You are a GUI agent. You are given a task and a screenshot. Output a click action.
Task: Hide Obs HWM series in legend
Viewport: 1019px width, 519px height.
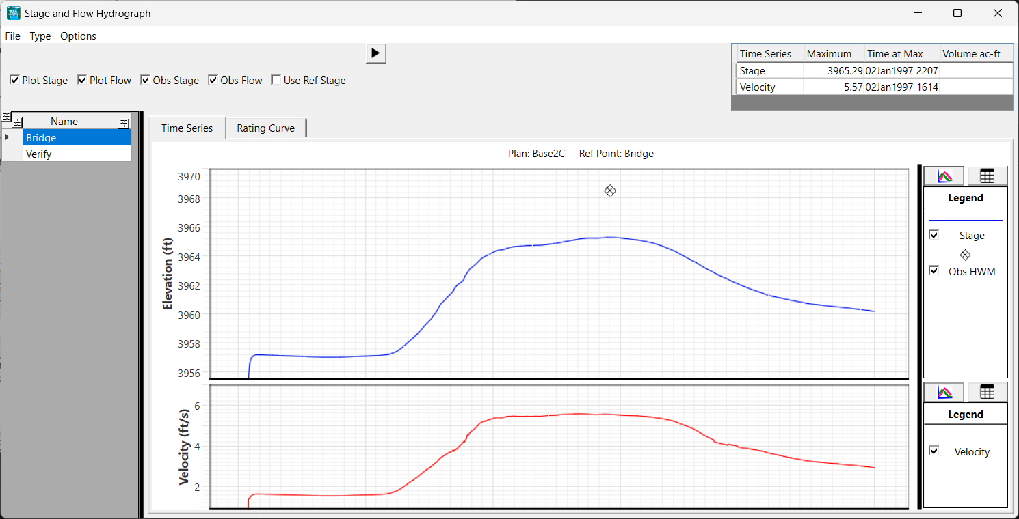[x=934, y=271]
